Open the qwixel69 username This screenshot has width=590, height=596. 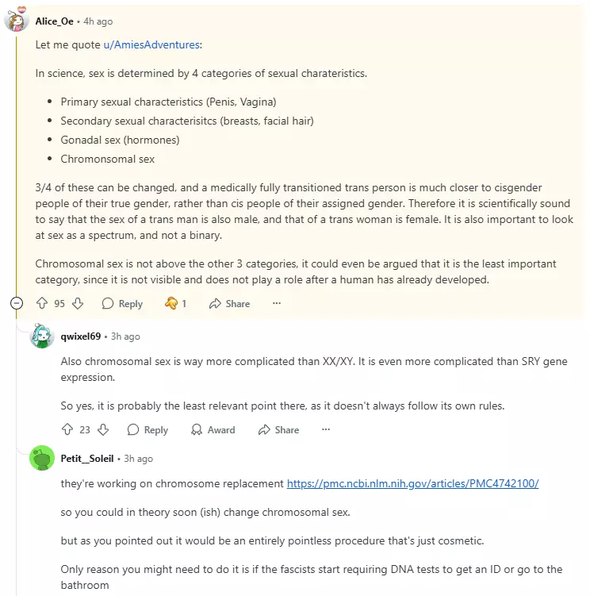[x=81, y=336]
